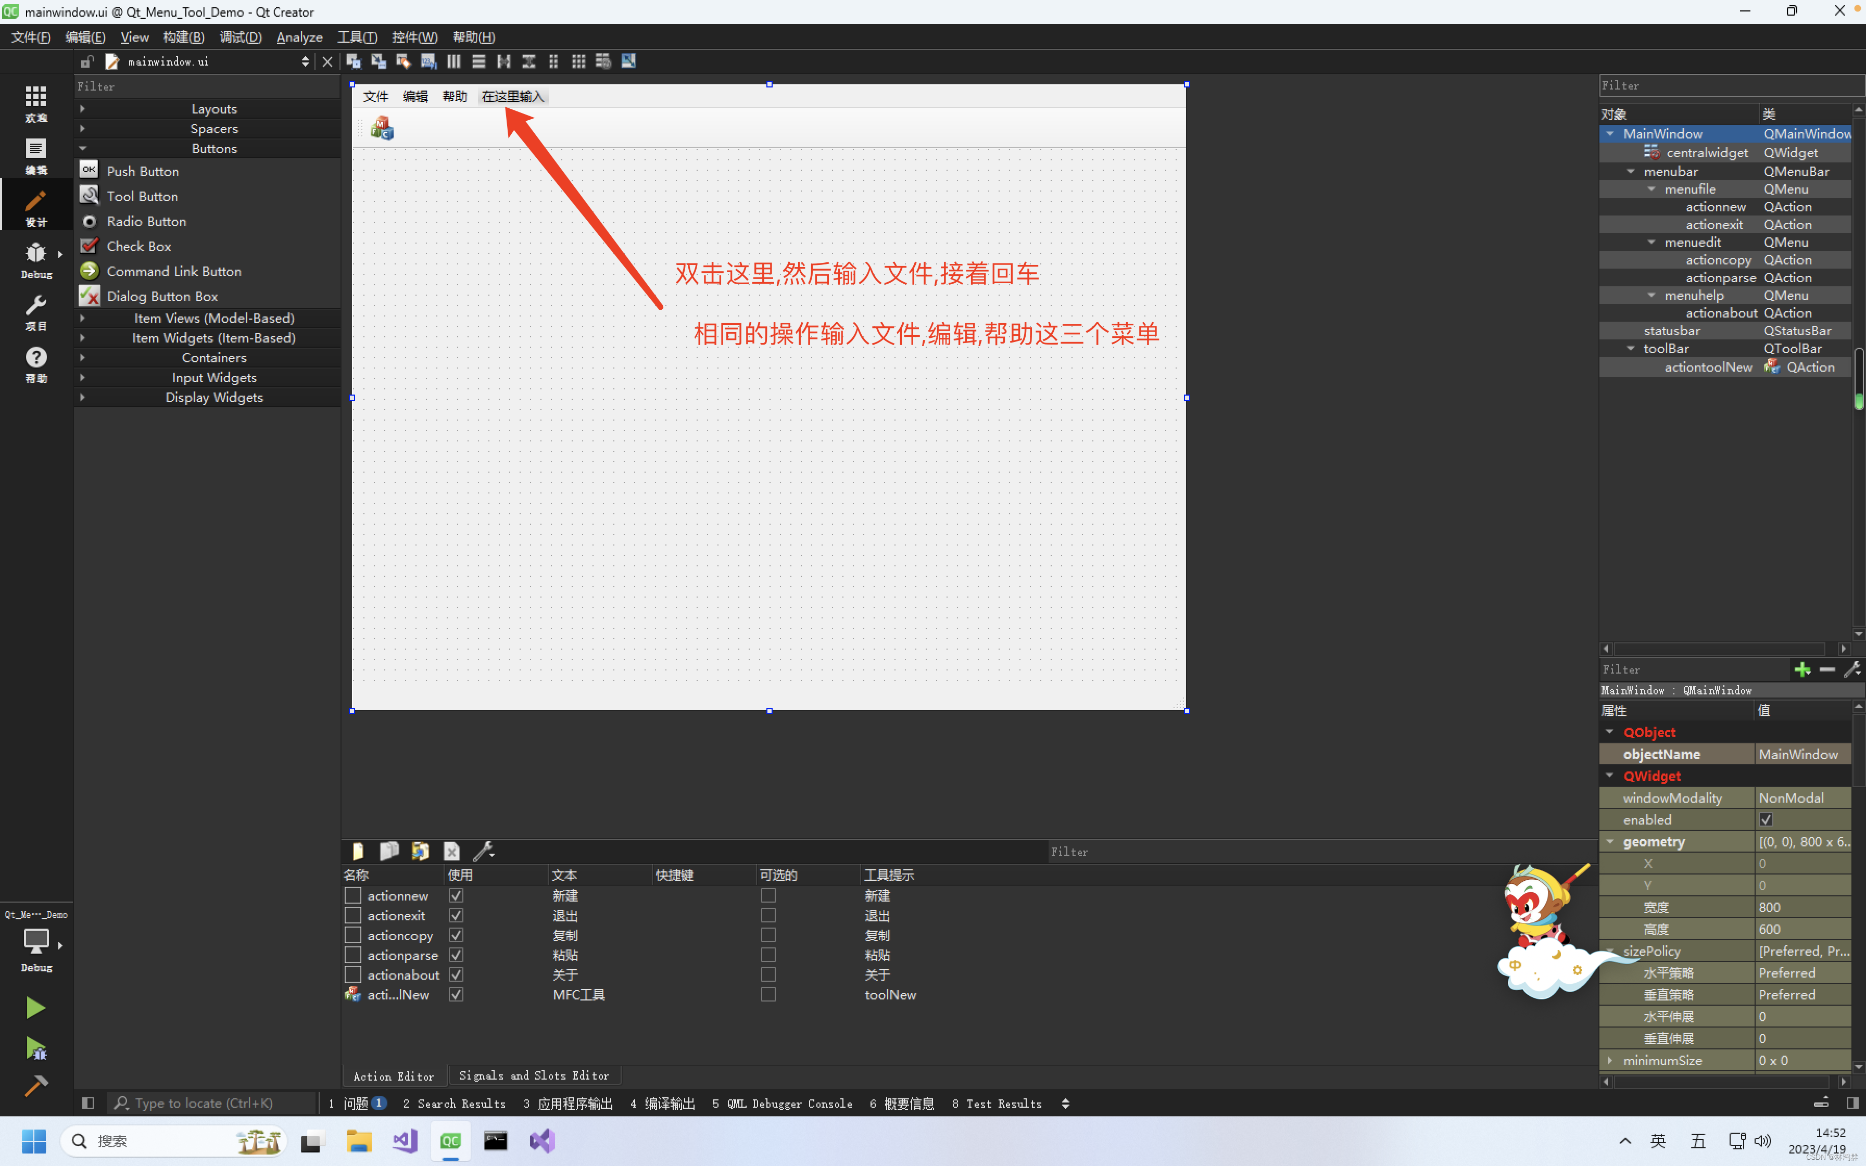Open Visual Studio from the taskbar
Image resolution: width=1866 pixels, height=1166 pixels.
[x=543, y=1140]
